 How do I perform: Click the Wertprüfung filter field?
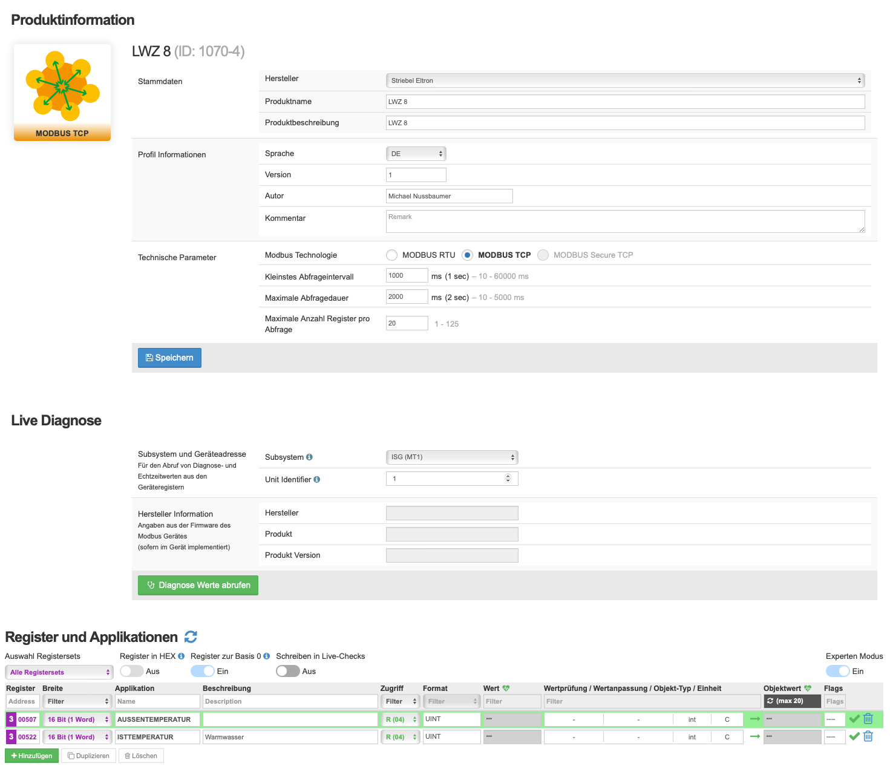(x=652, y=701)
